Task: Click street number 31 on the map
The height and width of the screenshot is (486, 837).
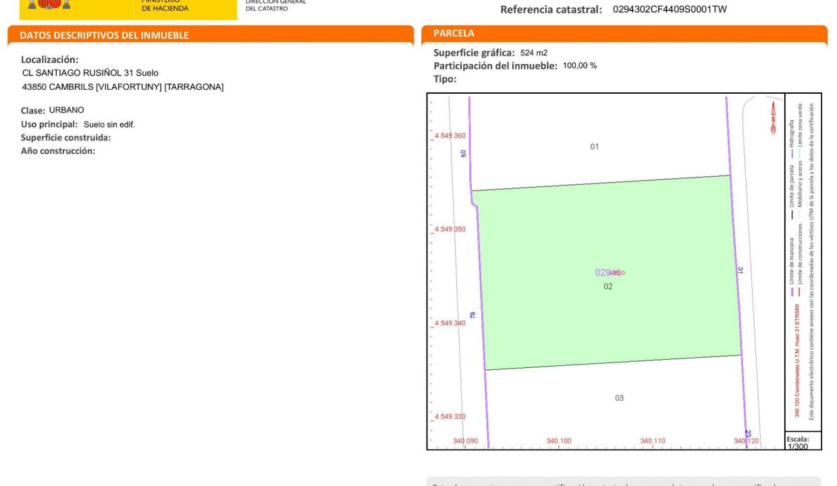Action: (x=740, y=270)
